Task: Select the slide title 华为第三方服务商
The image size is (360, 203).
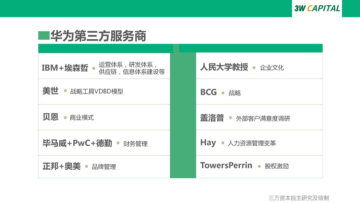Action: 98,36
